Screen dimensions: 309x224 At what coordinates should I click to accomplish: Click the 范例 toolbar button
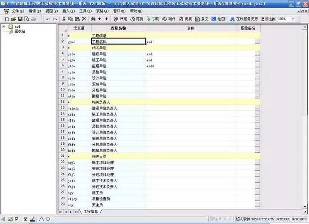coord(137,19)
